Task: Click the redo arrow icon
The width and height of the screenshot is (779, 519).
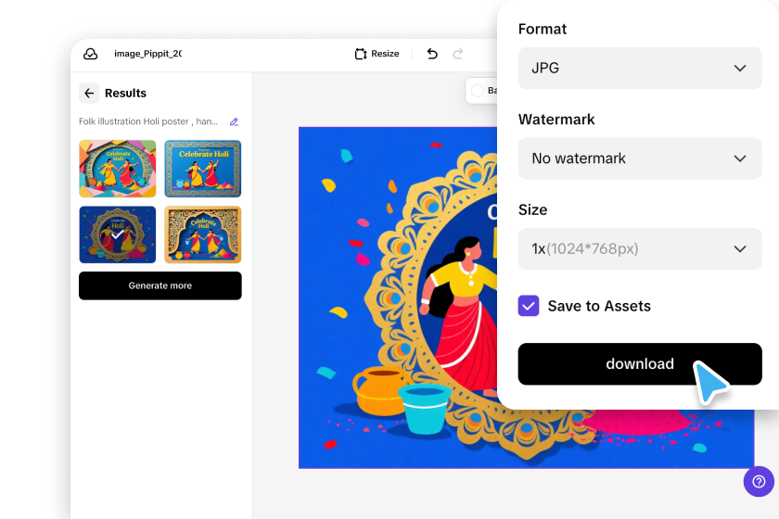Action: 458,54
